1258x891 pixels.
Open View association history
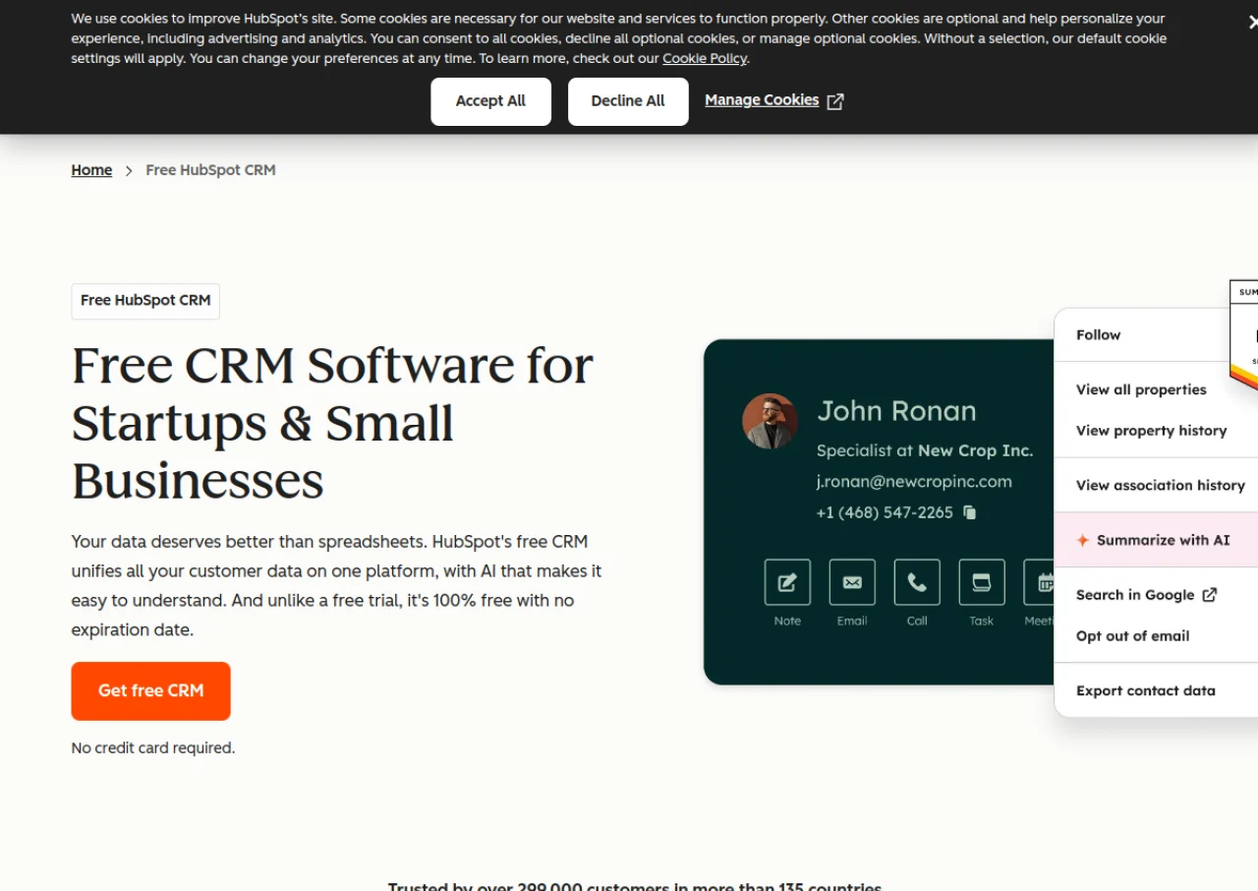pos(1160,485)
